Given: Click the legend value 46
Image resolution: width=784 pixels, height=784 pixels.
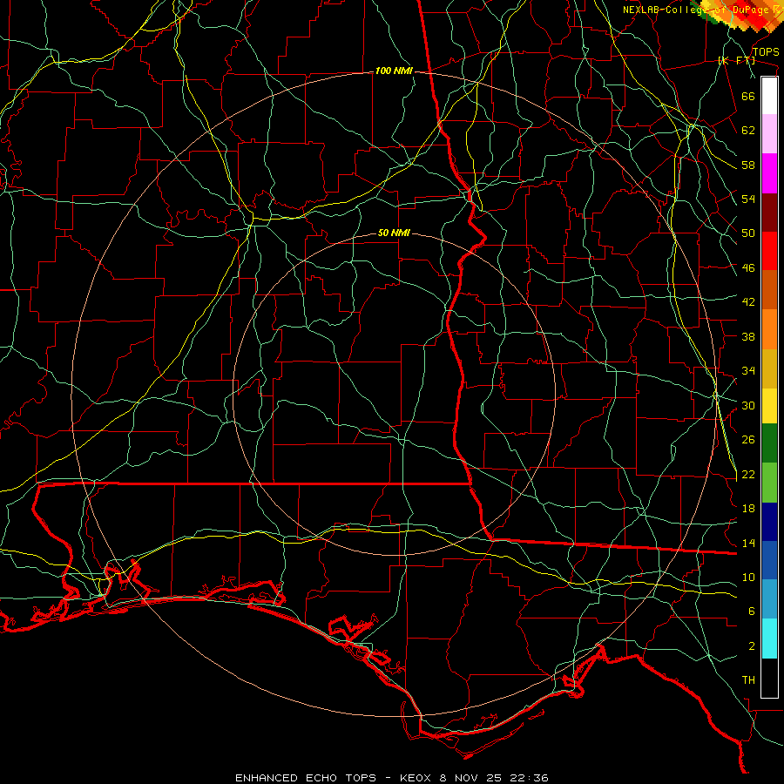Looking at the screenshot, I should [748, 268].
